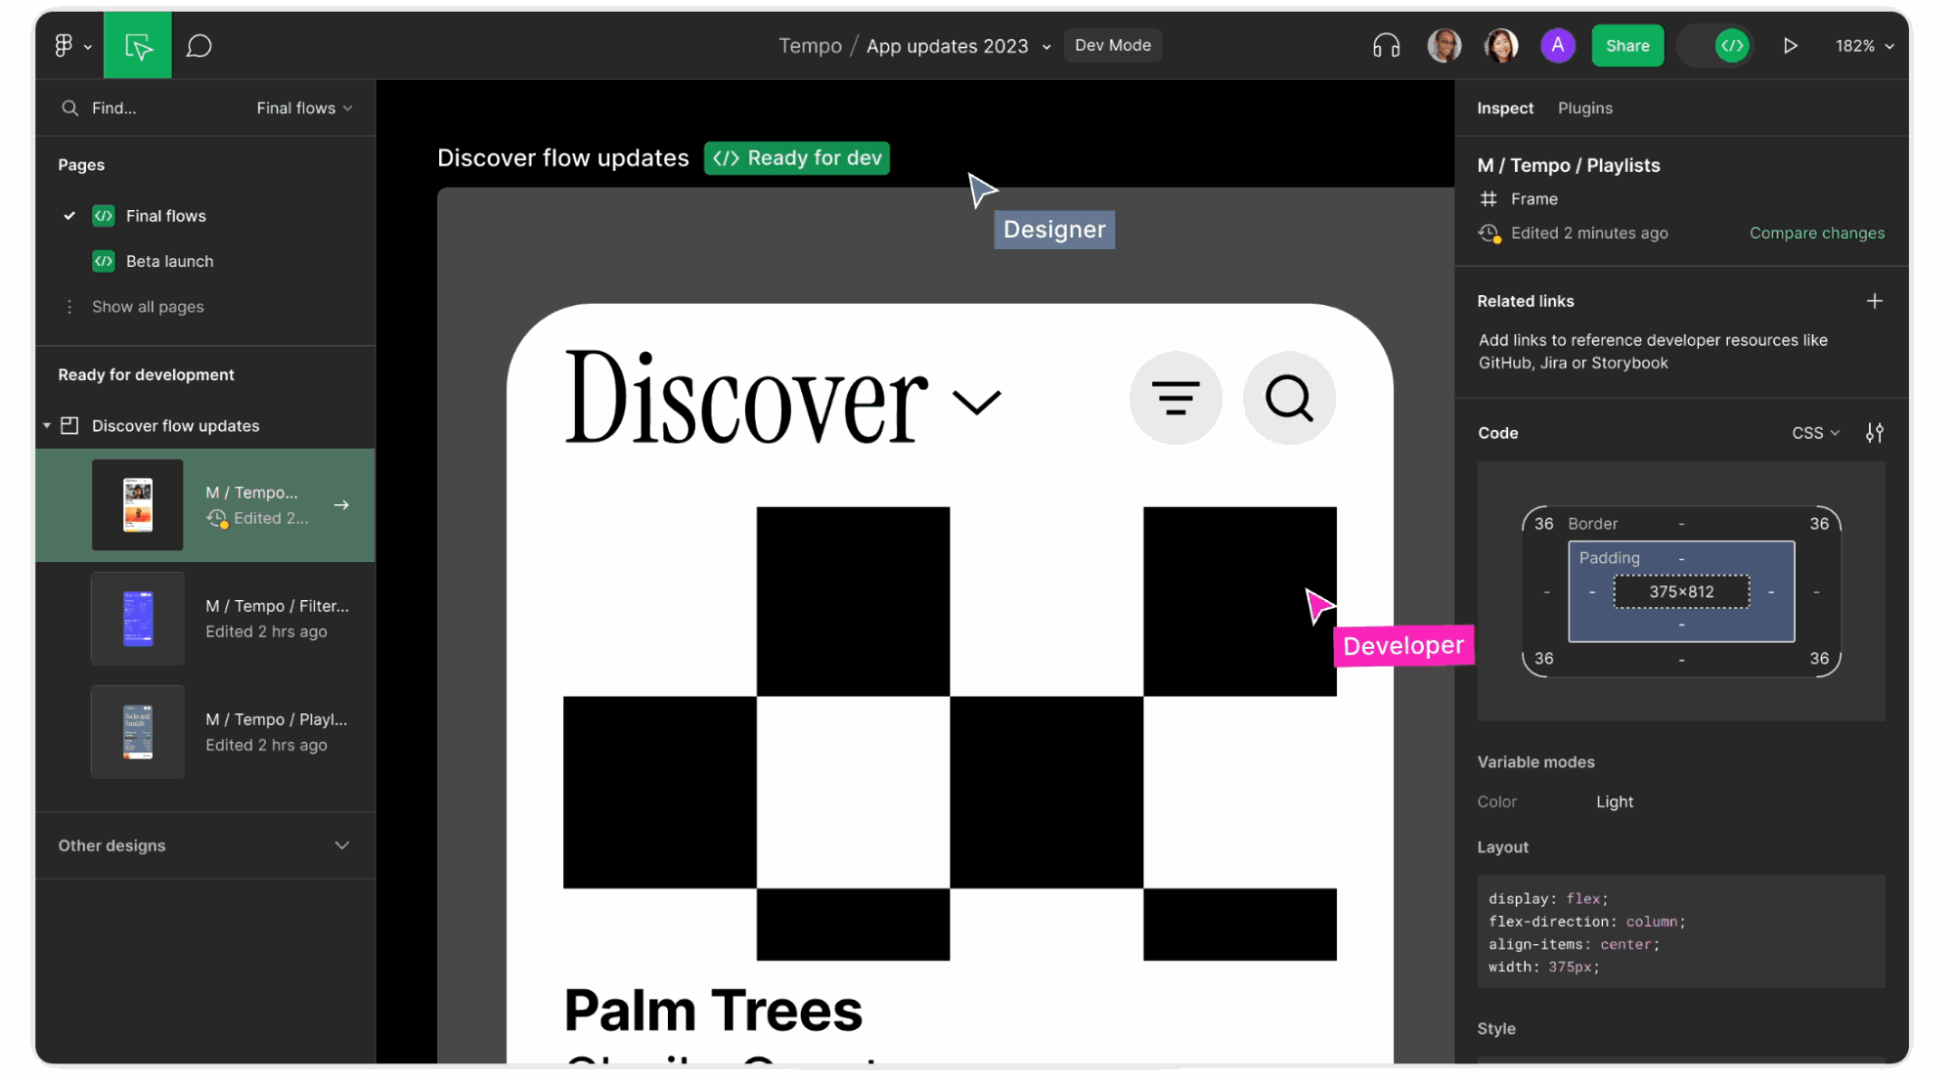Select the Dev Mode inspect tool

point(137,45)
